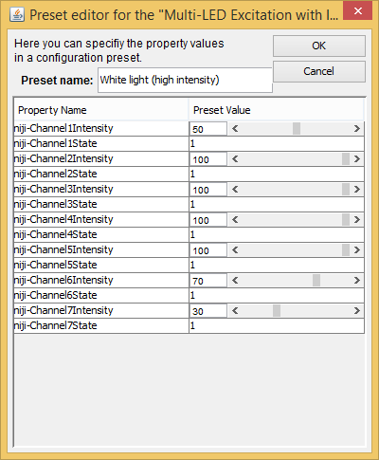Viewport: 379px width, 460px height.
Task: Click right arrow of Channel7Intensity slider
Action: coord(357,311)
